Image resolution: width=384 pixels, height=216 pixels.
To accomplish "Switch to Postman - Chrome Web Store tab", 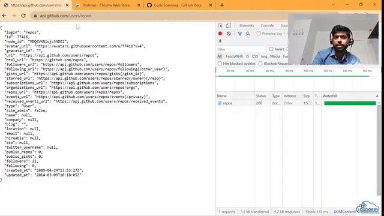I will tap(106, 5).
